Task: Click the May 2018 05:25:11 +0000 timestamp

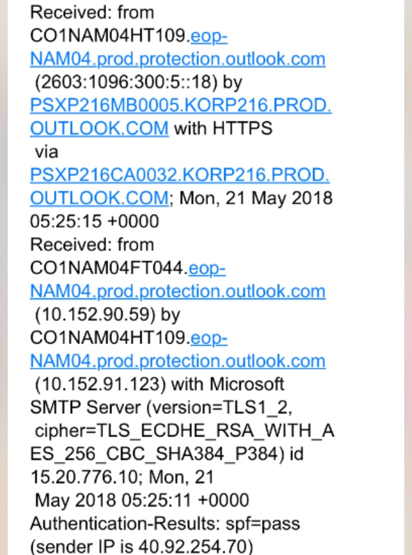Action: point(142,500)
